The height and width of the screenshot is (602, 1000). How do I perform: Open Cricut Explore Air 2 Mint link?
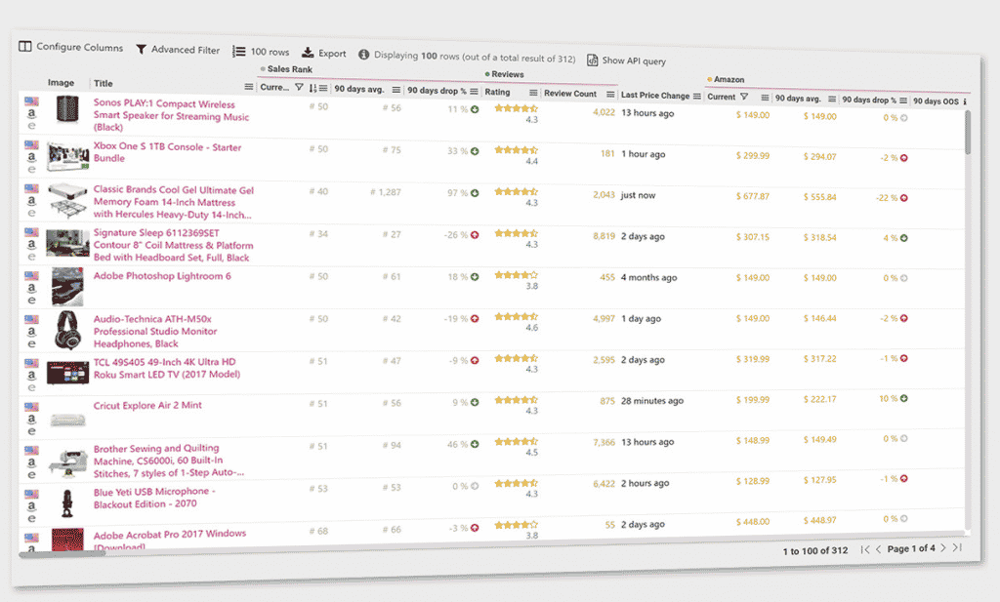(147, 405)
